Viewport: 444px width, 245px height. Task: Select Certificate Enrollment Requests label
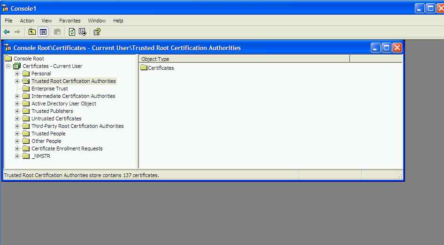pyautogui.click(x=67, y=148)
